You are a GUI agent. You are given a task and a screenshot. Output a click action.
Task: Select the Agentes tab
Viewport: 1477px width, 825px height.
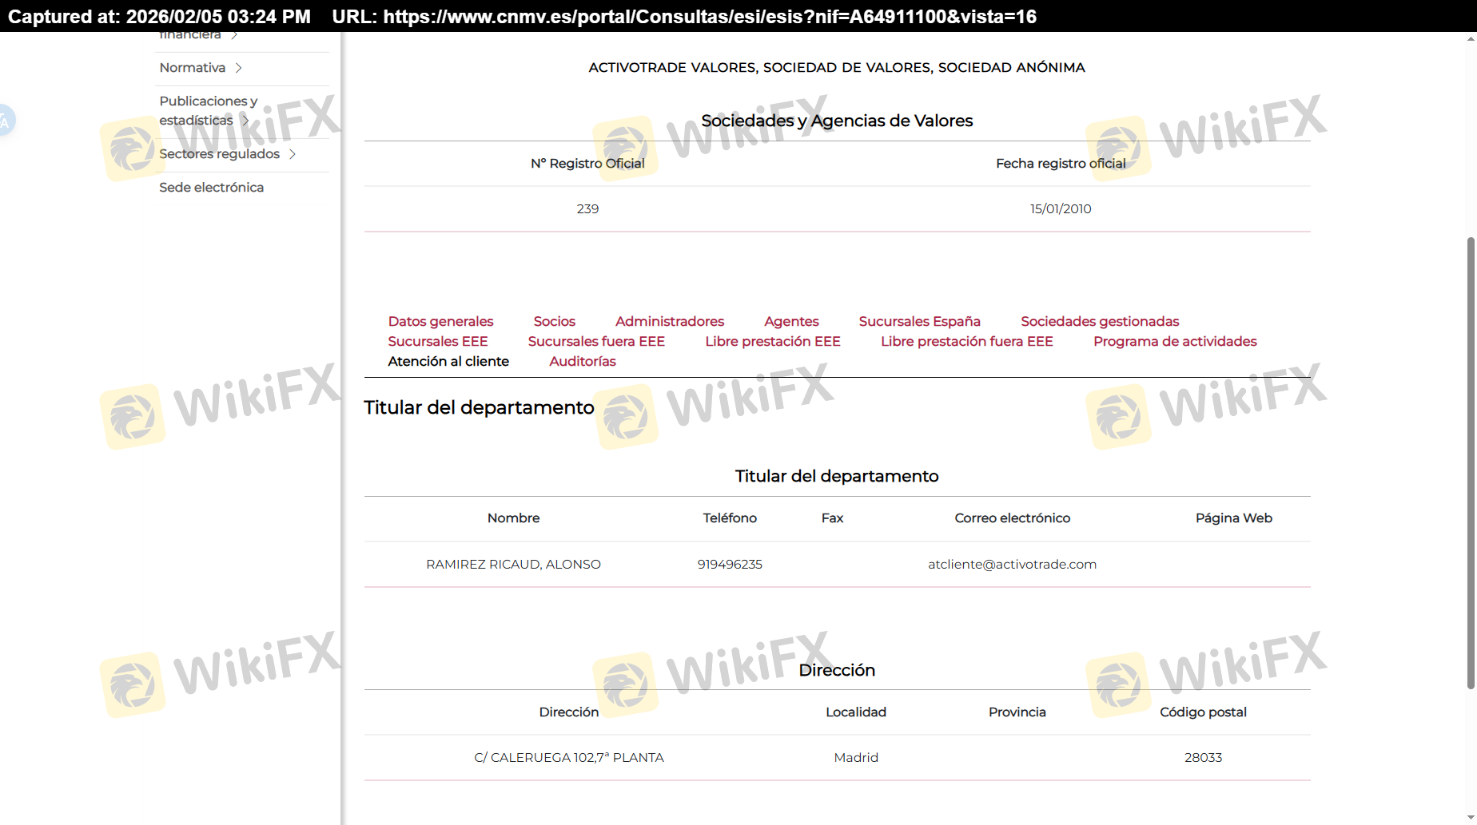(x=790, y=321)
